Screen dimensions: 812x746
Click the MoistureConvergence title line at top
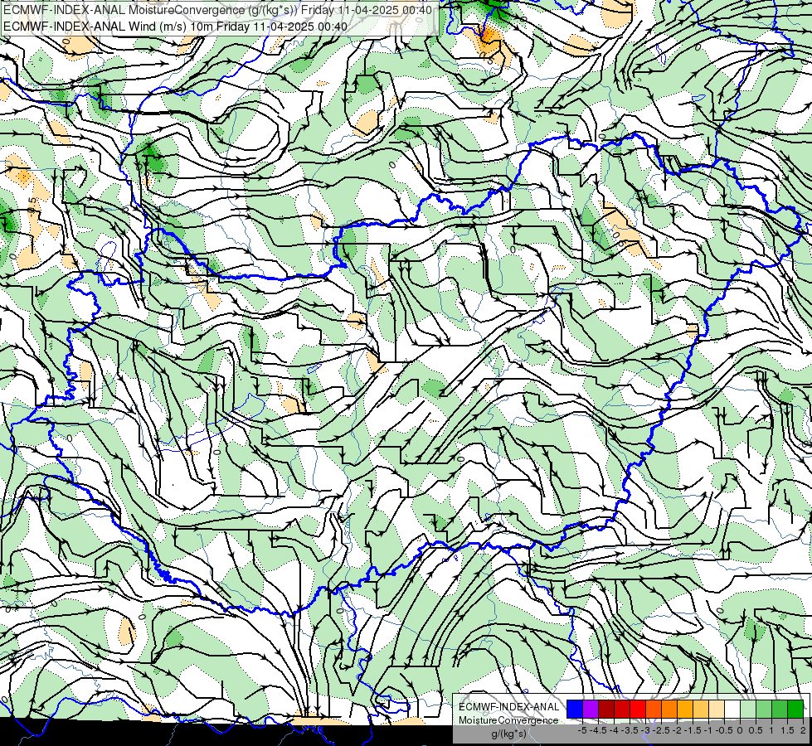point(217,10)
